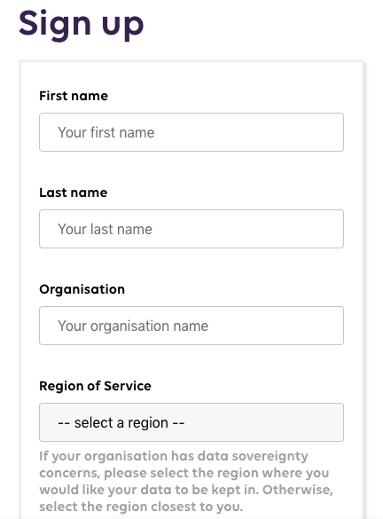Click the "Organisation" field label

pos(82,289)
